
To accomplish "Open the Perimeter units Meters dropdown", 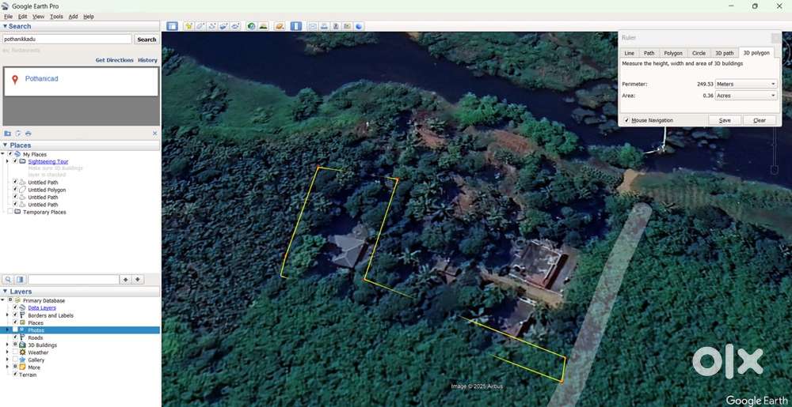I will tap(746, 84).
